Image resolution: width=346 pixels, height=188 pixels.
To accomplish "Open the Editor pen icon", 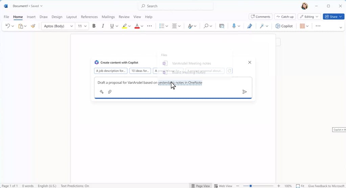I will pyautogui.click(x=250, y=26).
